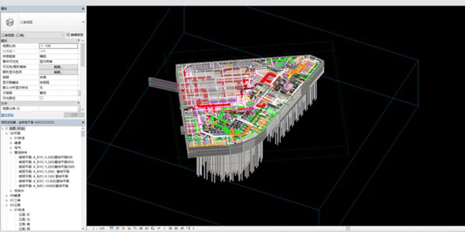
Task: Click the 3D view house type icon
Action: pyautogui.click(x=9, y=21)
